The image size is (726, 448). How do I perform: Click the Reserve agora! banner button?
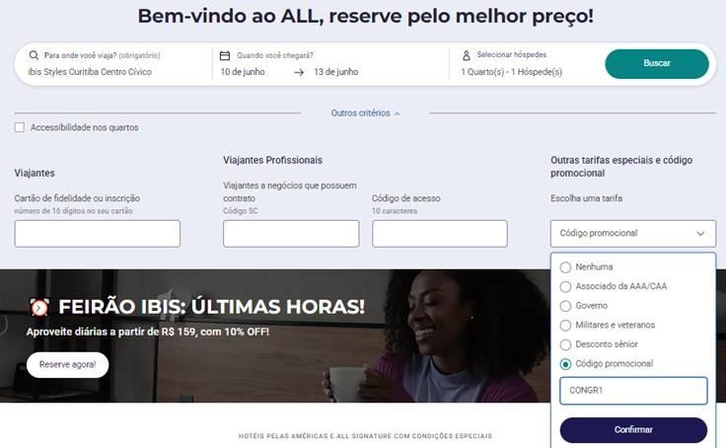tap(68, 364)
